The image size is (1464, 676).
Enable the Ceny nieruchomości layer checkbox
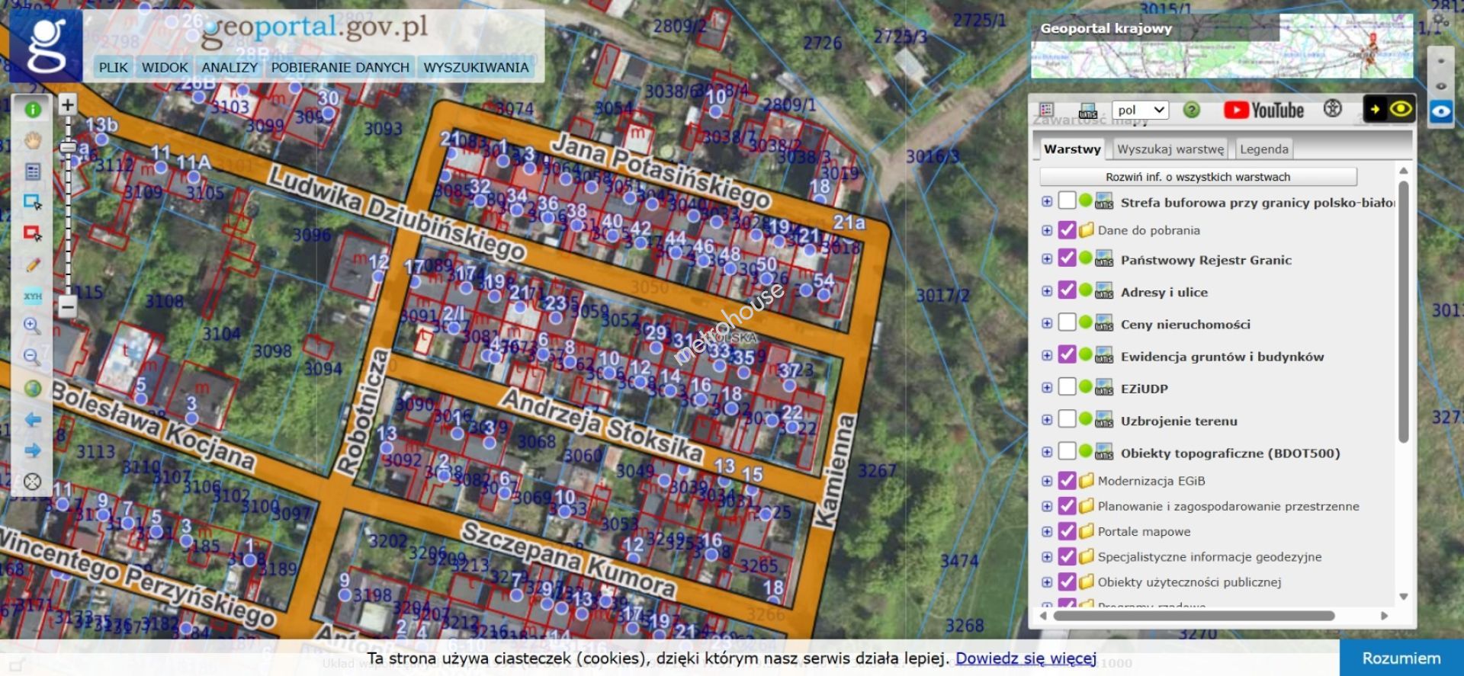coord(1067,323)
